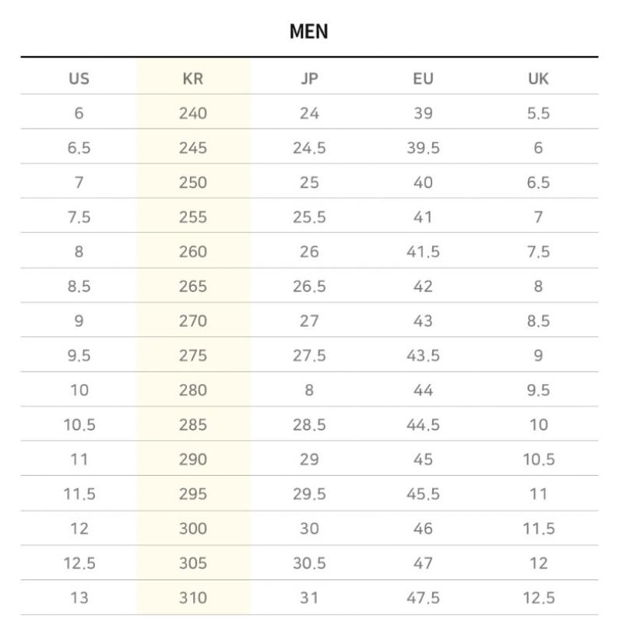Select US size 6.5 cell

(79, 148)
